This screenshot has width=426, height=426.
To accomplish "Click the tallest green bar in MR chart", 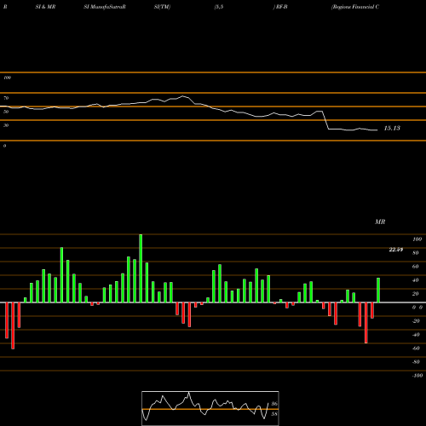I will point(141,268).
